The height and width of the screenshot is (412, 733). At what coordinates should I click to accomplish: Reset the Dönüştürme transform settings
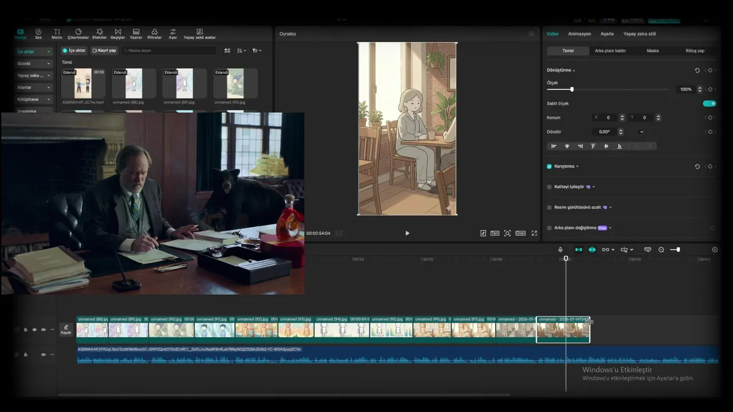[697, 70]
